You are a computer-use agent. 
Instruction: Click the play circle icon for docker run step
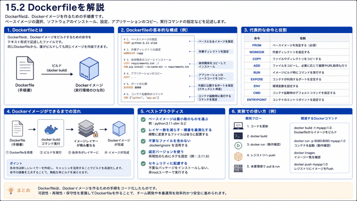pos(238,146)
